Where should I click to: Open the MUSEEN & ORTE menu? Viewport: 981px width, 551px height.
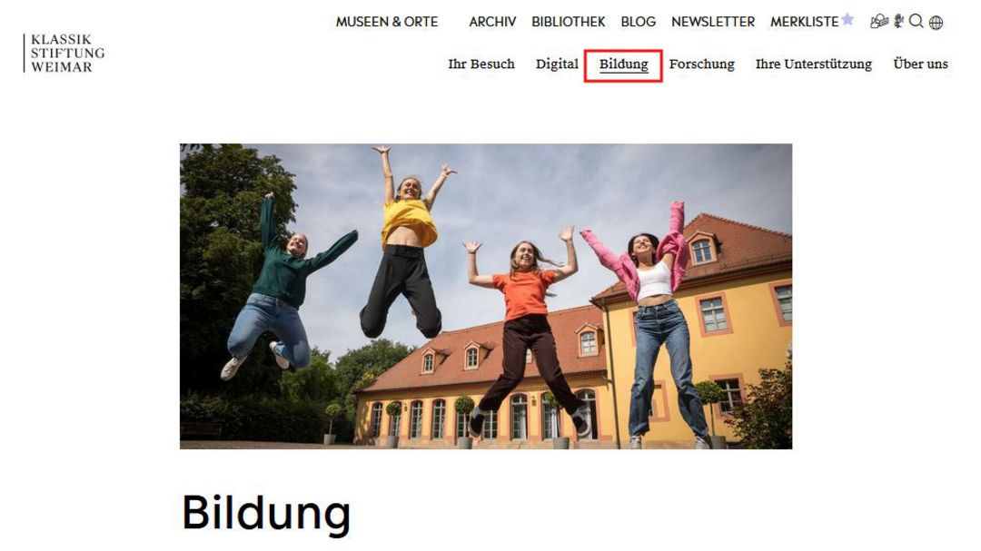coord(387,22)
